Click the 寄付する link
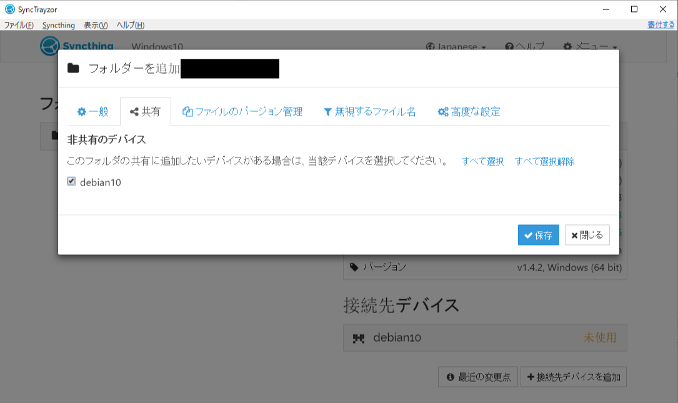 [661, 24]
